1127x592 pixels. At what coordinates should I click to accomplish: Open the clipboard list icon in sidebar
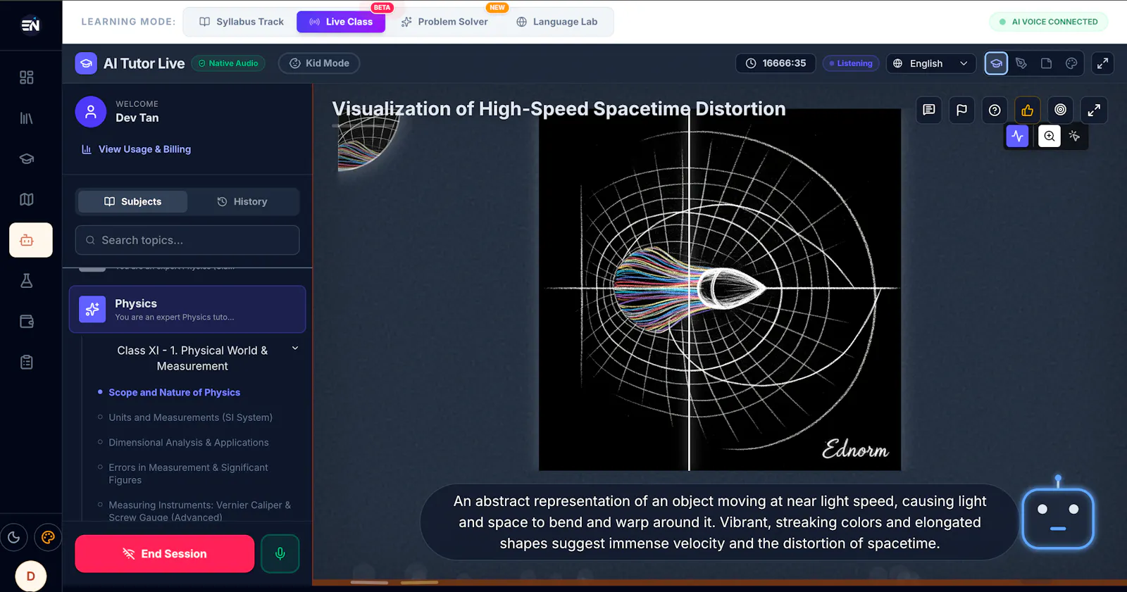click(27, 363)
